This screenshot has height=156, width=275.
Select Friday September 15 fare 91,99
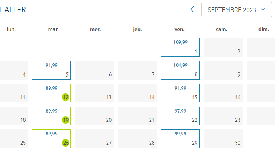pyautogui.click(x=180, y=93)
